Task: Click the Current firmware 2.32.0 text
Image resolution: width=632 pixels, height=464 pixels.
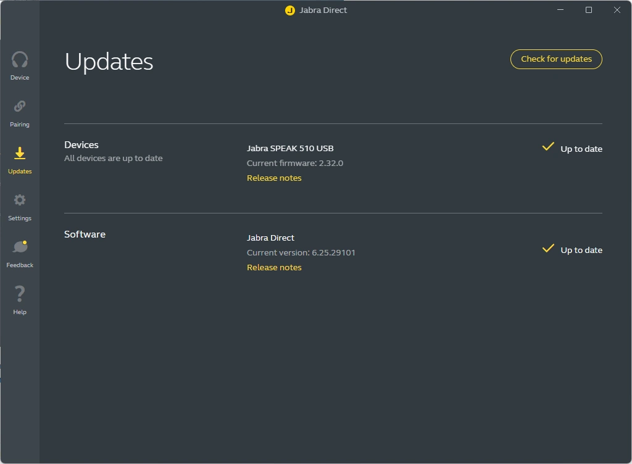Action: (x=294, y=164)
